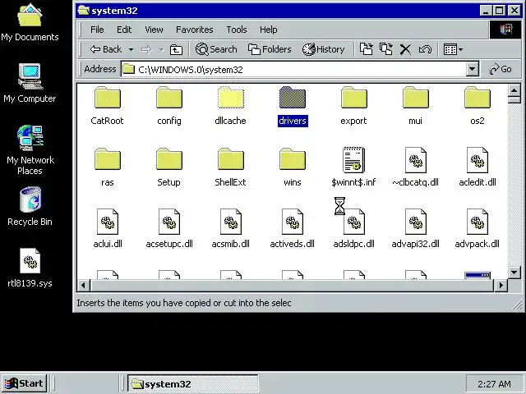Select the acsetupc.dll file icon
Screen dimensions: 526x394
click(169, 222)
